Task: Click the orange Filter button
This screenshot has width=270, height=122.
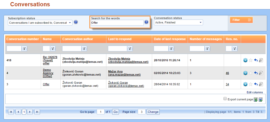Action: click(x=241, y=20)
